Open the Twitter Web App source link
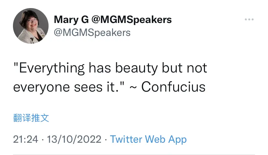 pyautogui.click(x=148, y=139)
